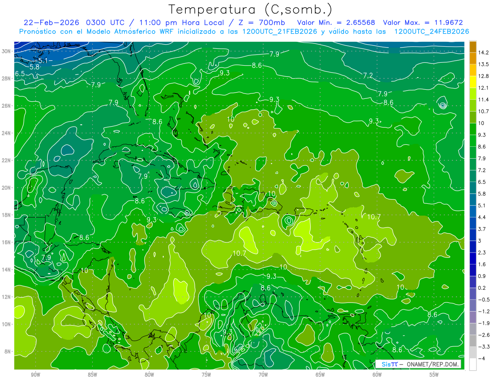The width and height of the screenshot is (492, 380).
Task: Click the 22N latitude axis label
Action: click(7, 160)
